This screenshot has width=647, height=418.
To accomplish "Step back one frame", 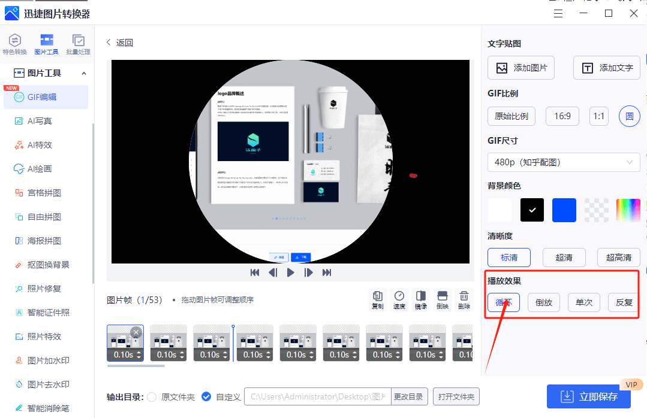I will (x=273, y=272).
